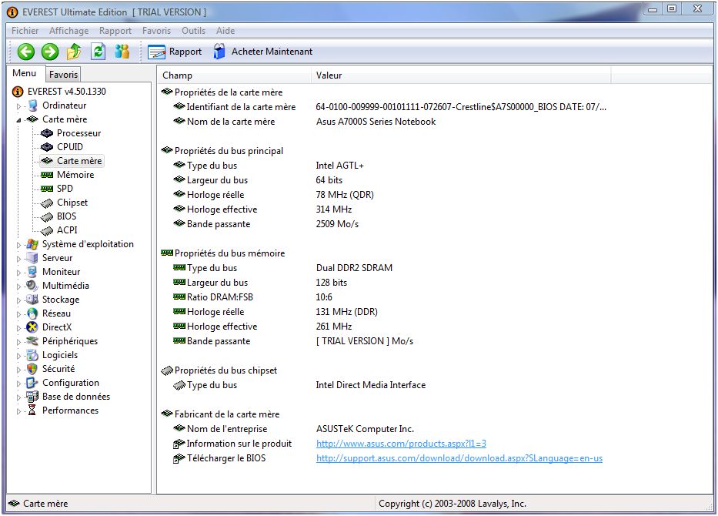The image size is (718, 516).
Task: Click the Multimédia speaker icon
Action: tap(32, 286)
